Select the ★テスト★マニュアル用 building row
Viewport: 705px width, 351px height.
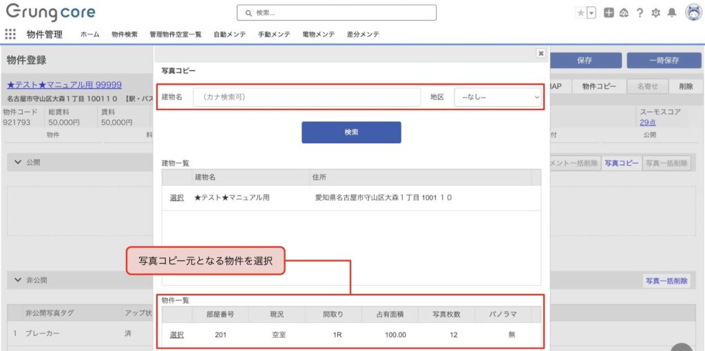point(177,198)
